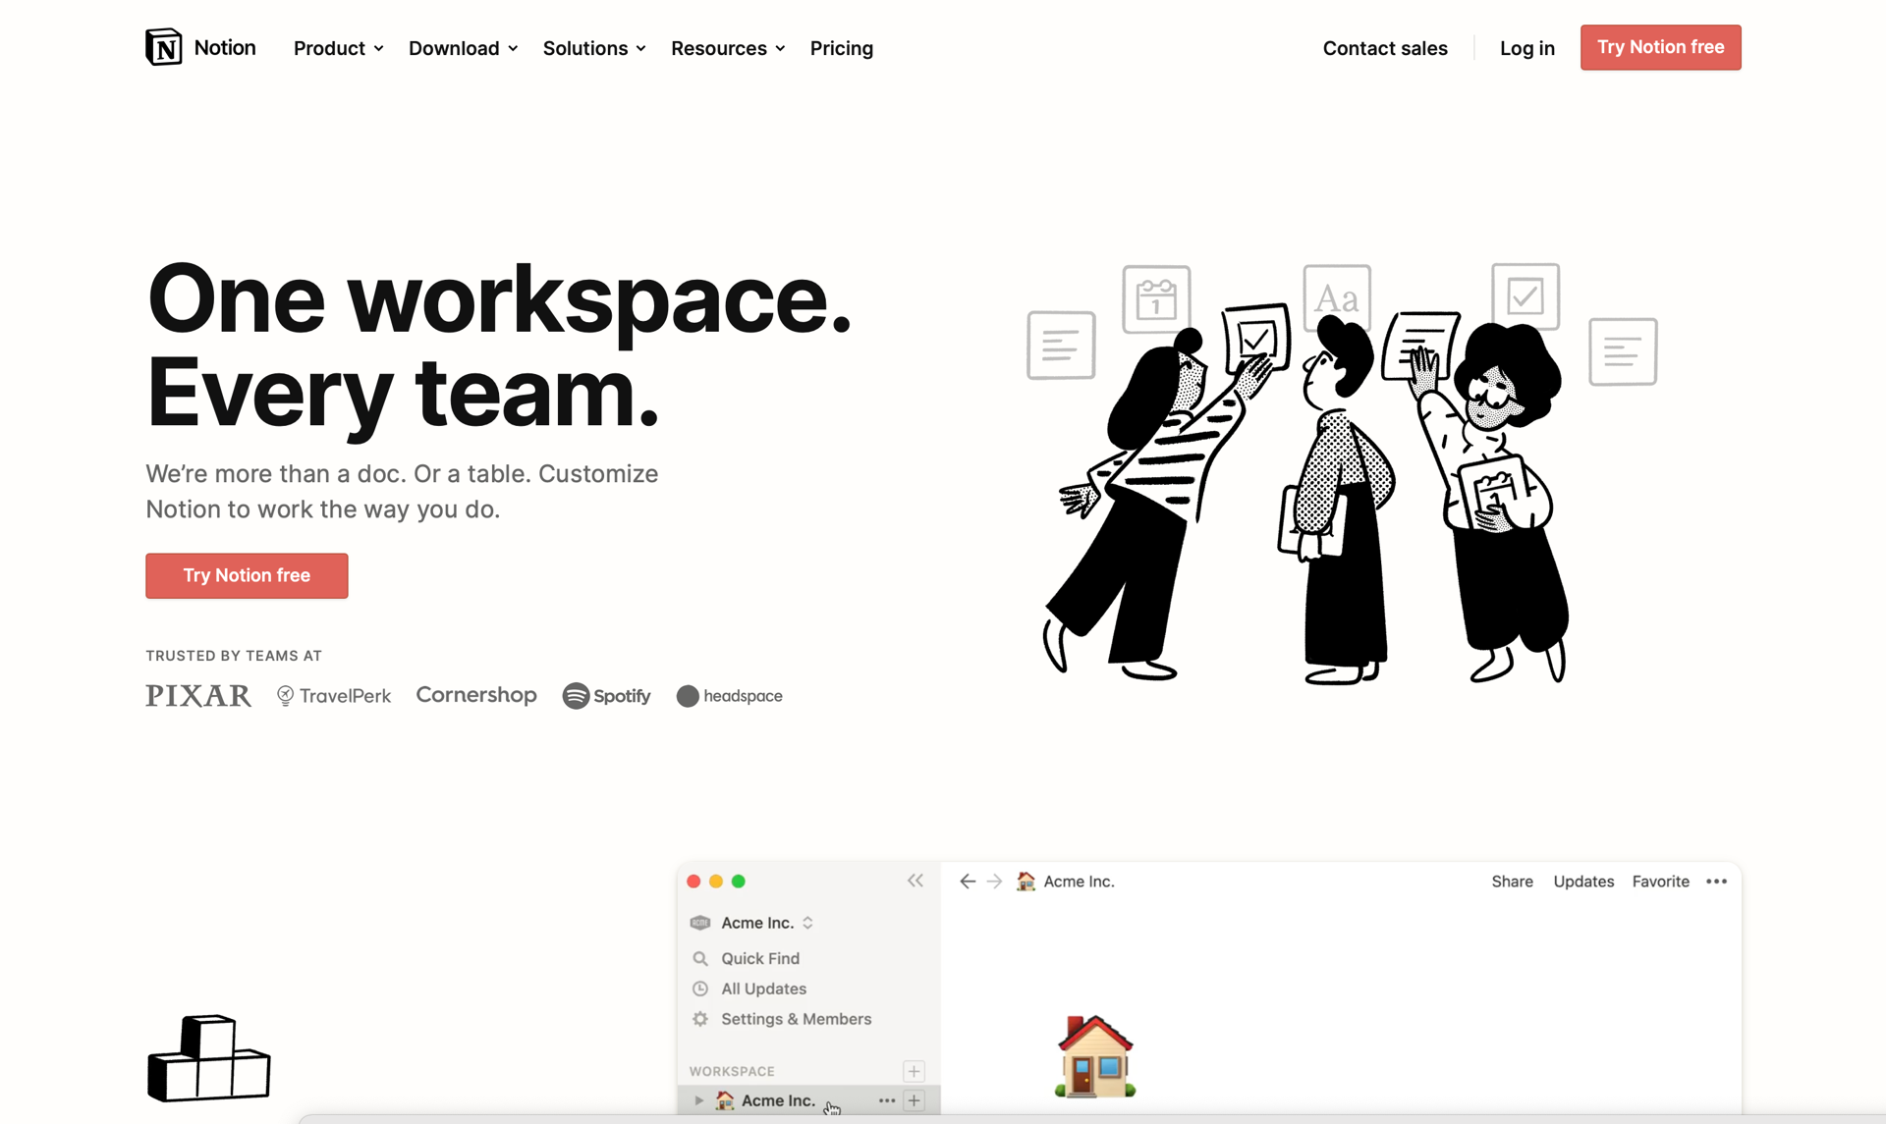The width and height of the screenshot is (1886, 1124).
Task: Go to the Pricing page
Action: click(842, 48)
